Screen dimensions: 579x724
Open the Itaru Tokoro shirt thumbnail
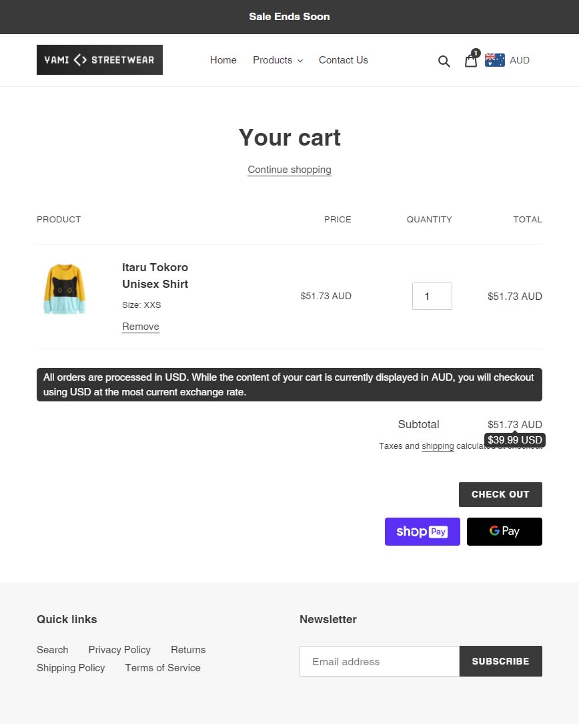click(65, 289)
